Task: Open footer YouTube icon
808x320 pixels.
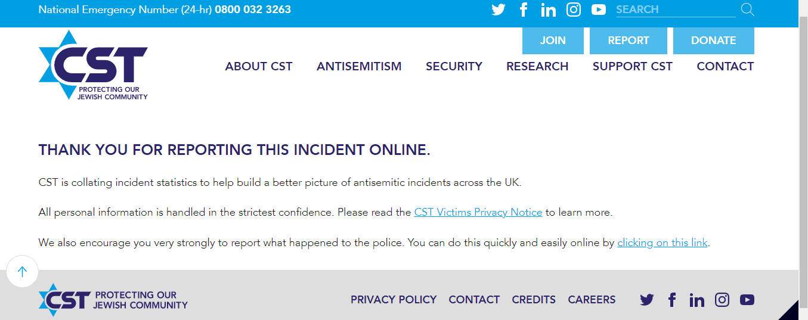Action: coord(747,300)
